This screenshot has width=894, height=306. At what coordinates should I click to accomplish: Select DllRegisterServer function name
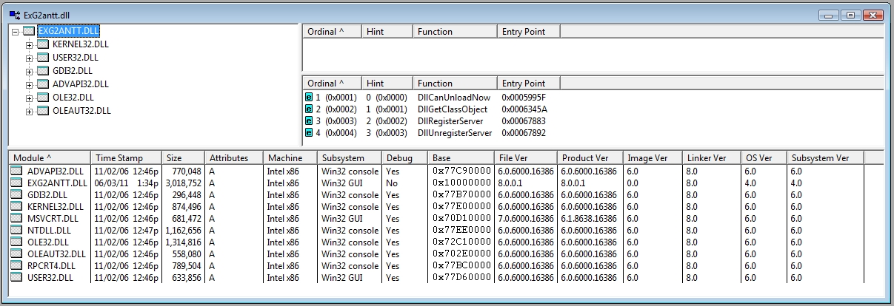(450, 121)
